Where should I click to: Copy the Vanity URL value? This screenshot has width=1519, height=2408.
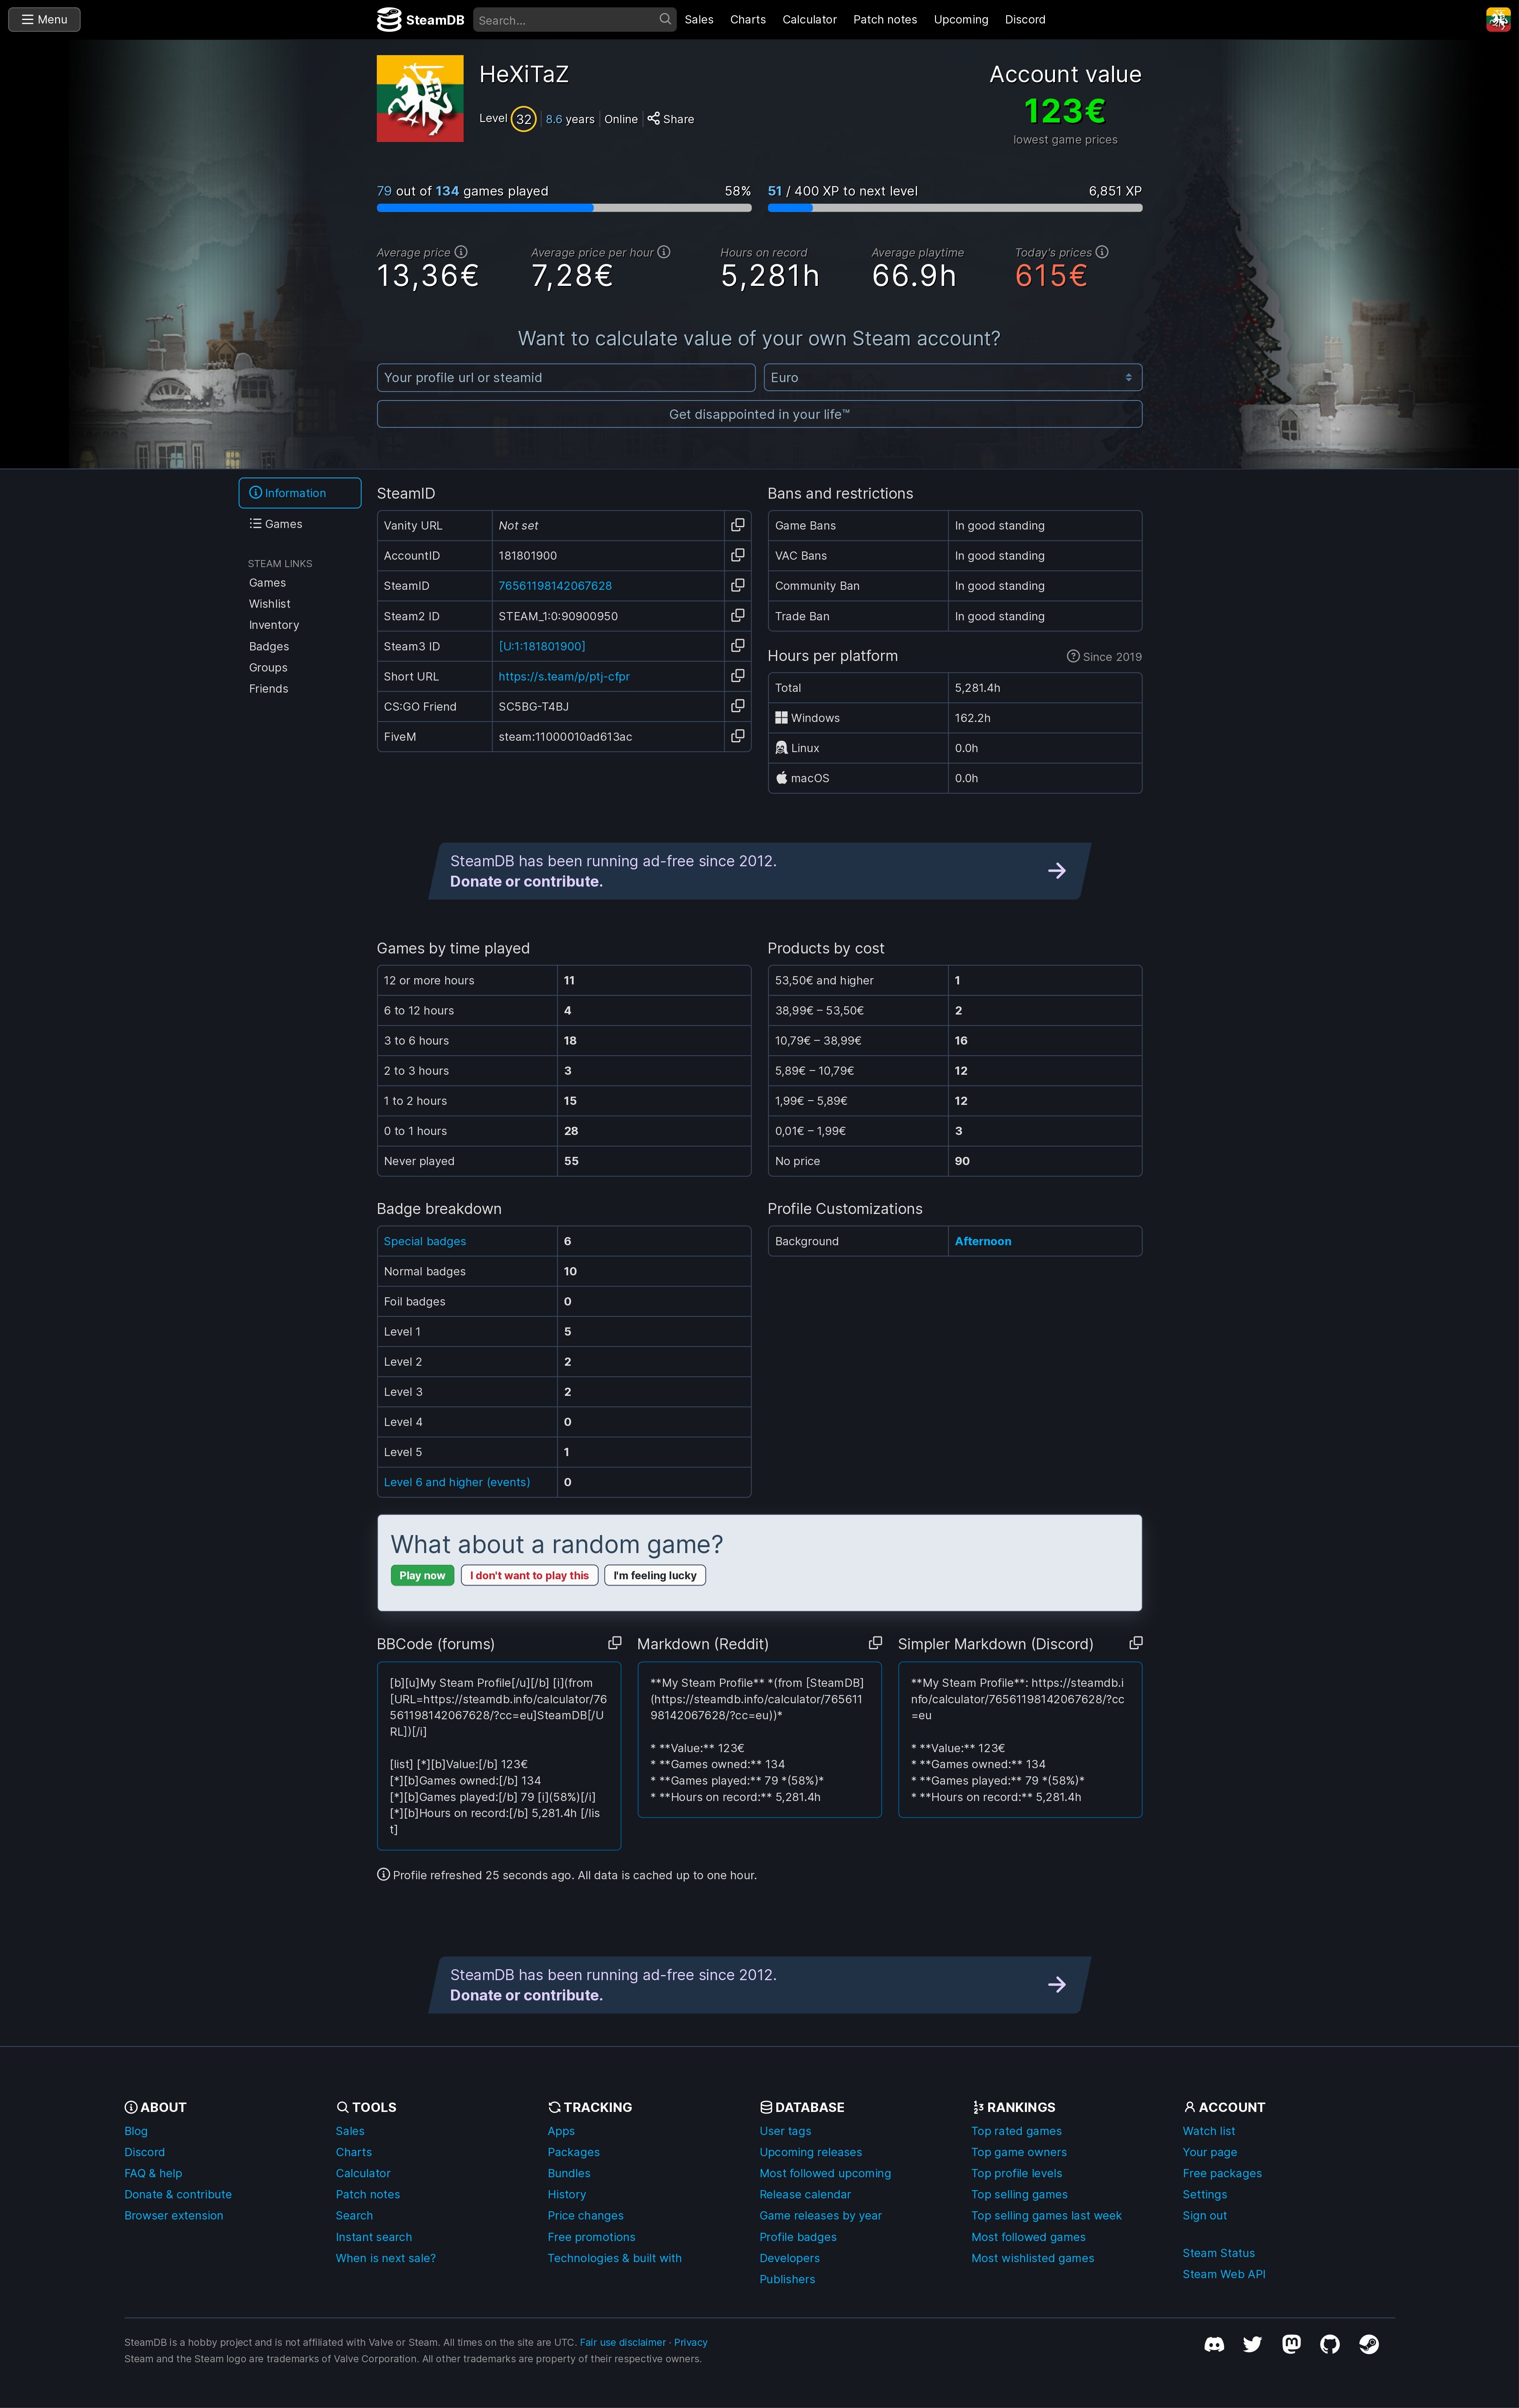(738, 525)
